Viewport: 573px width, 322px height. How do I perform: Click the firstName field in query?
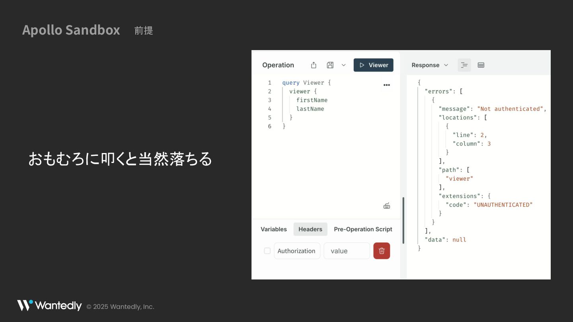click(x=312, y=100)
